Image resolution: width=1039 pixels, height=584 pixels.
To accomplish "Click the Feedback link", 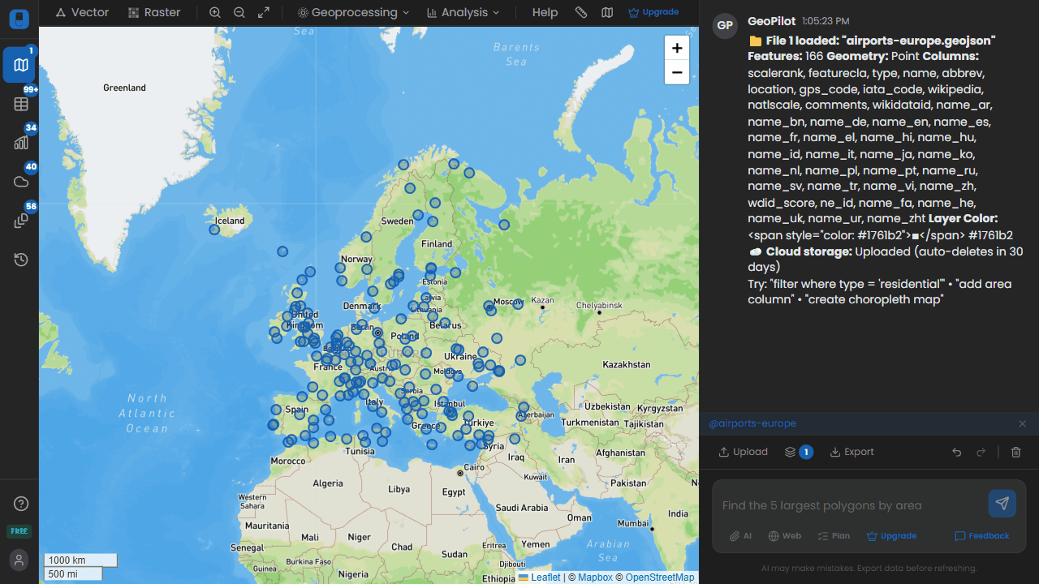I will (x=981, y=535).
